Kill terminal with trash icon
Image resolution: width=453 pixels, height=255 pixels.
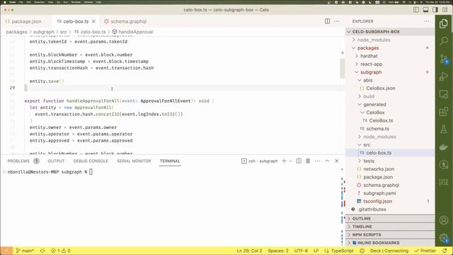(308, 161)
